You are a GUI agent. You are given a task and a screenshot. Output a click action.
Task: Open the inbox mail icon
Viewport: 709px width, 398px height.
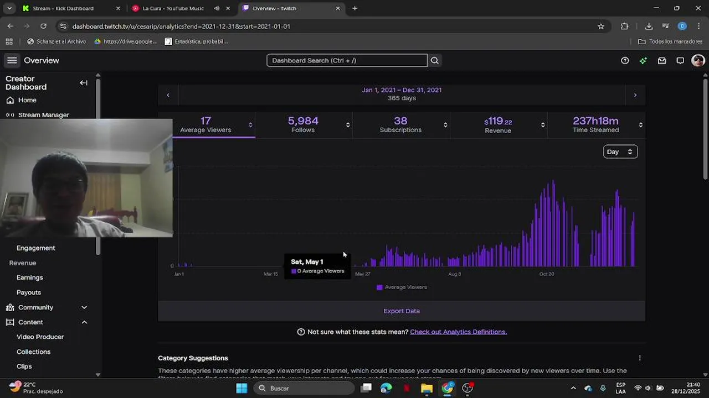coord(662,60)
